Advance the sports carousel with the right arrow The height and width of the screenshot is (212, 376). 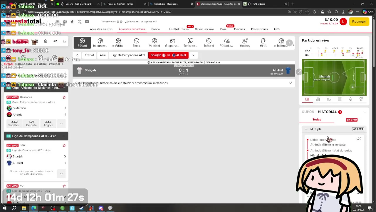click(x=289, y=43)
